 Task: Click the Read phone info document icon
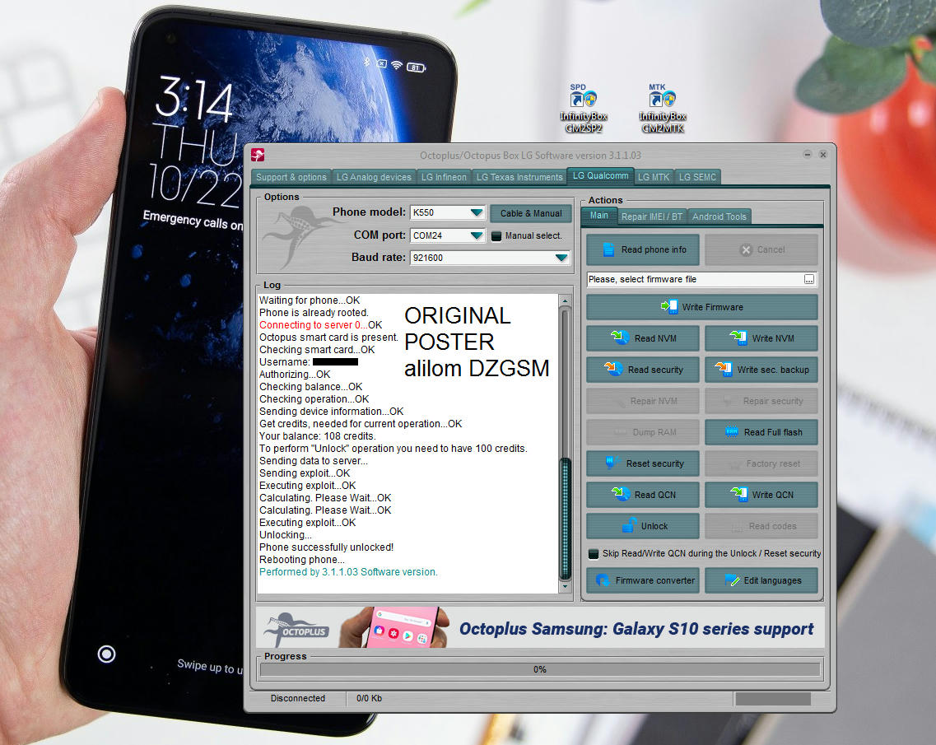(x=608, y=249)
